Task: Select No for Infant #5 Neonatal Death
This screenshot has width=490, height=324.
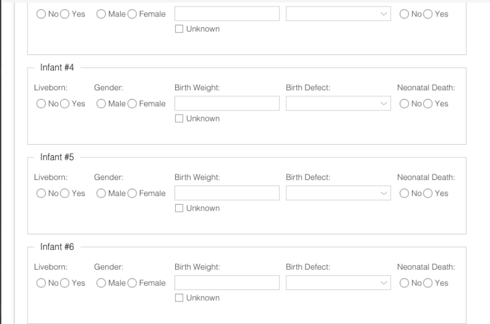Action: (x=404, y=194)
